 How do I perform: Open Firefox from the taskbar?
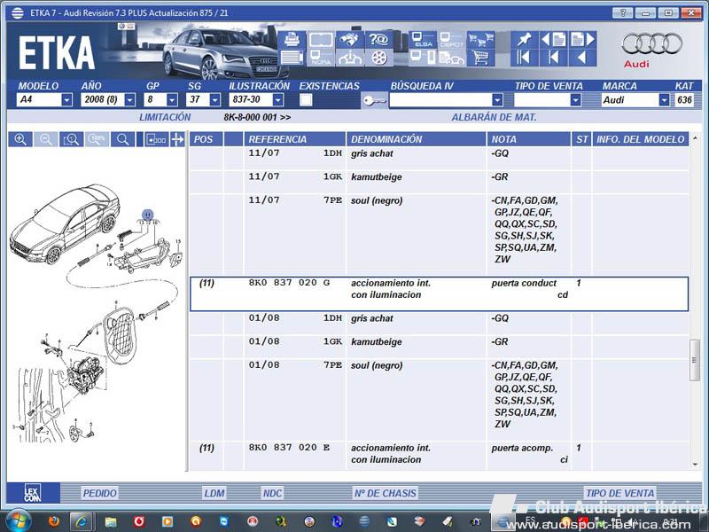click(54, 521)
